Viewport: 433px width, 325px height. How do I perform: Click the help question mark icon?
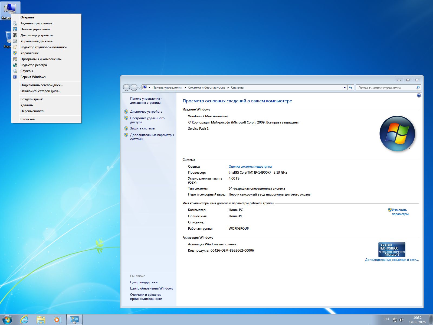[419, 95]
